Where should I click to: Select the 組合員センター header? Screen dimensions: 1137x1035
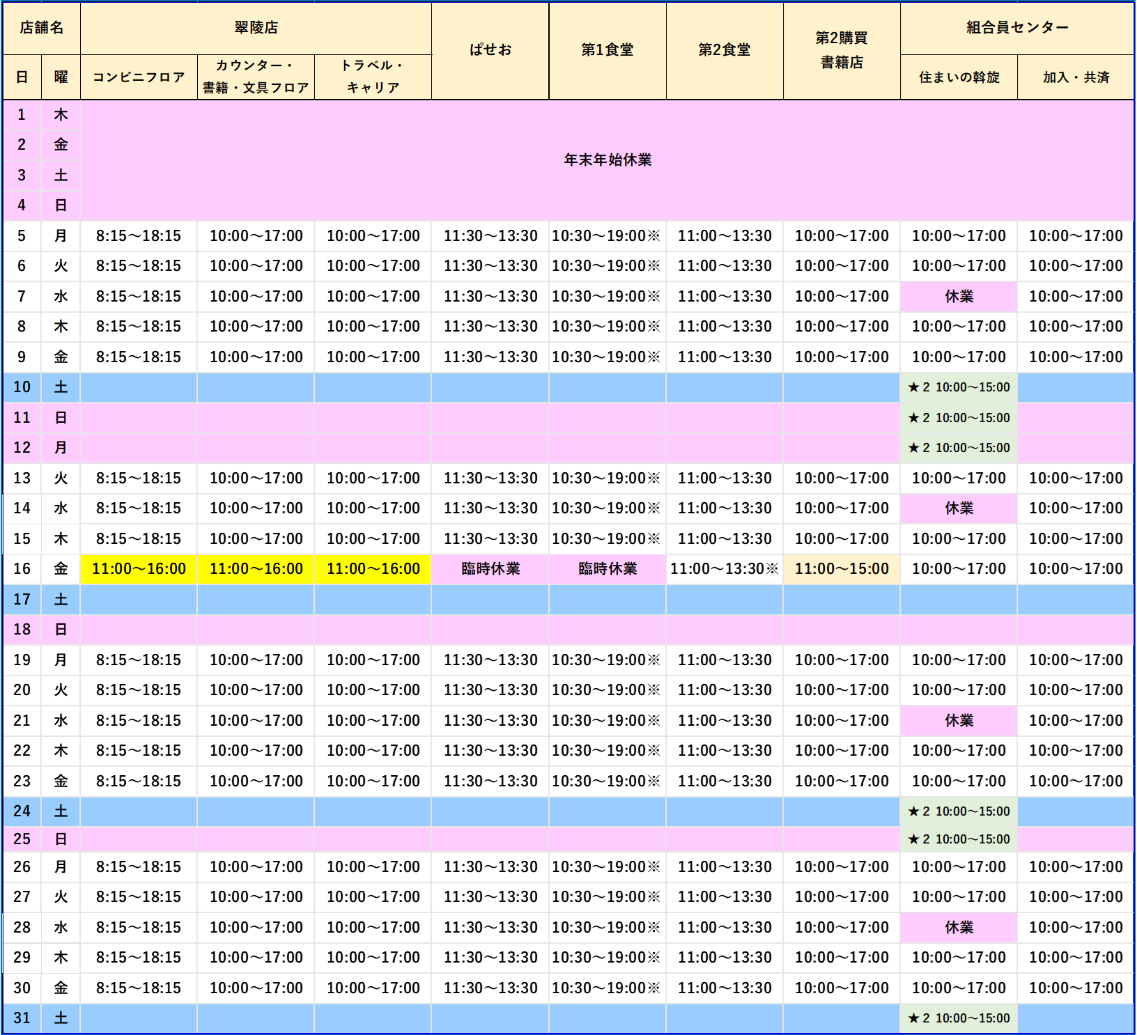[1016, 28]
